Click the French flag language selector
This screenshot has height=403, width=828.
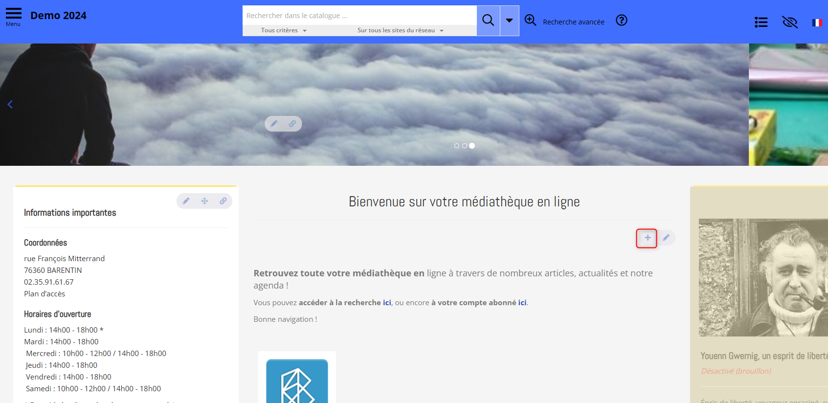[x=817, y=22]
